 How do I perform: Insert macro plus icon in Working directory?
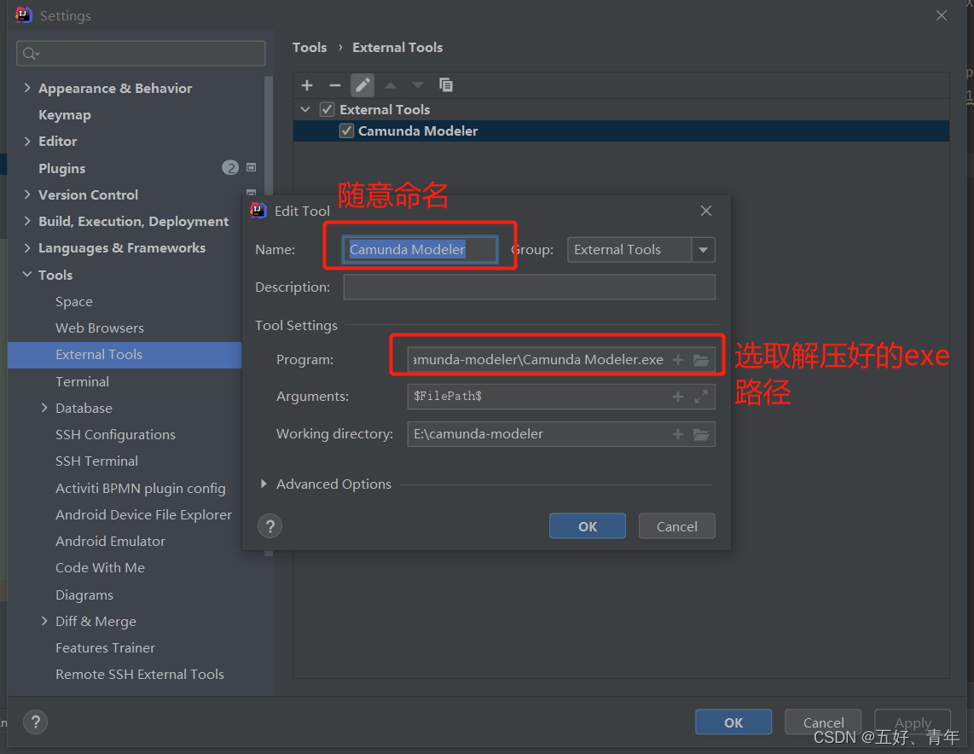click(678, 434)
